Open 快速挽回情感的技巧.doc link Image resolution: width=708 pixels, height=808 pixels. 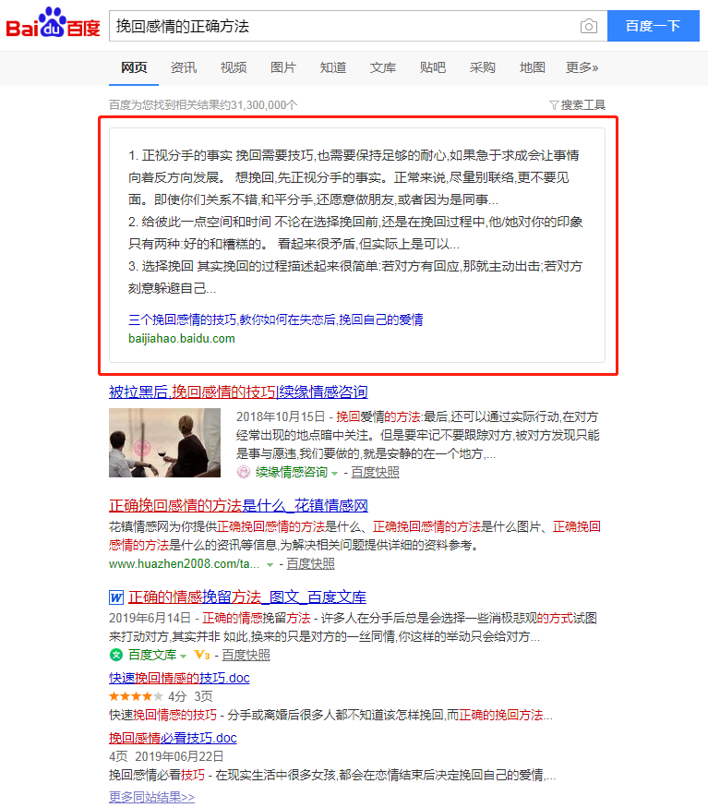click(179, 678)
